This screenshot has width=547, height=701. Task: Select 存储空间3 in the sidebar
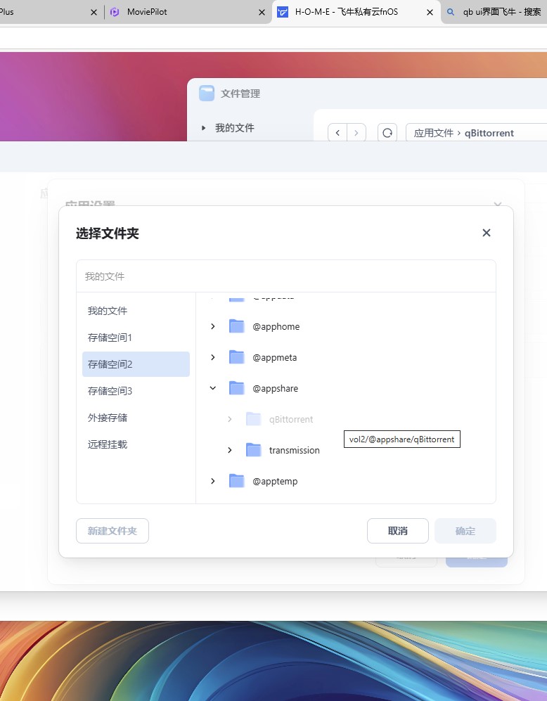pos(110,391)
